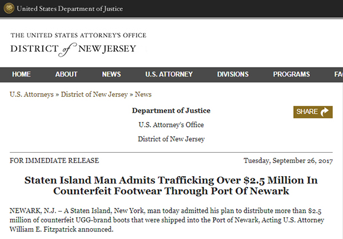Click the arrow icon on the Share button
Viewport: 343px width, 239px height.
tap(326, 112)
